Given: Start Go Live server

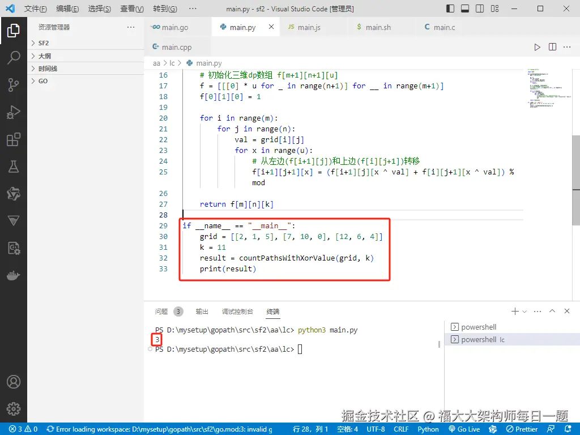Looking at the screenshot, I should tap(464, 429).
